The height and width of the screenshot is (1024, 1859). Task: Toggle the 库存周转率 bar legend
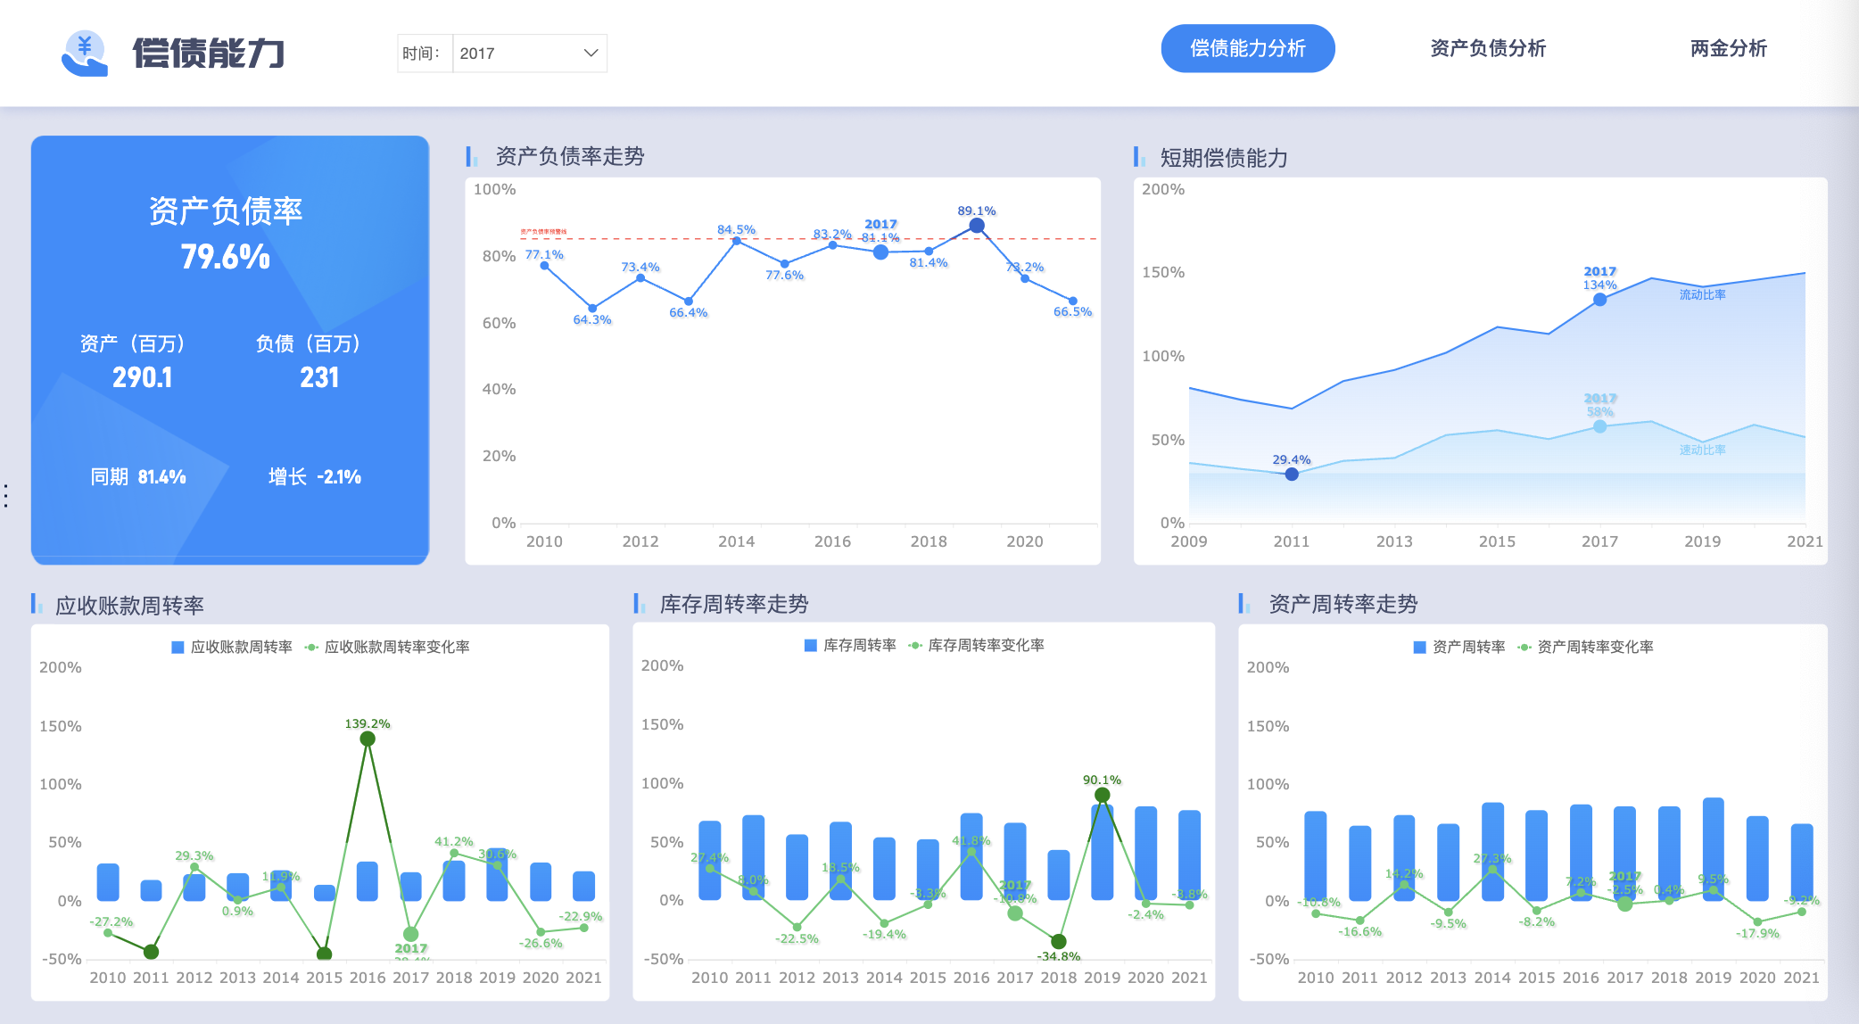[x=850, y=645]
